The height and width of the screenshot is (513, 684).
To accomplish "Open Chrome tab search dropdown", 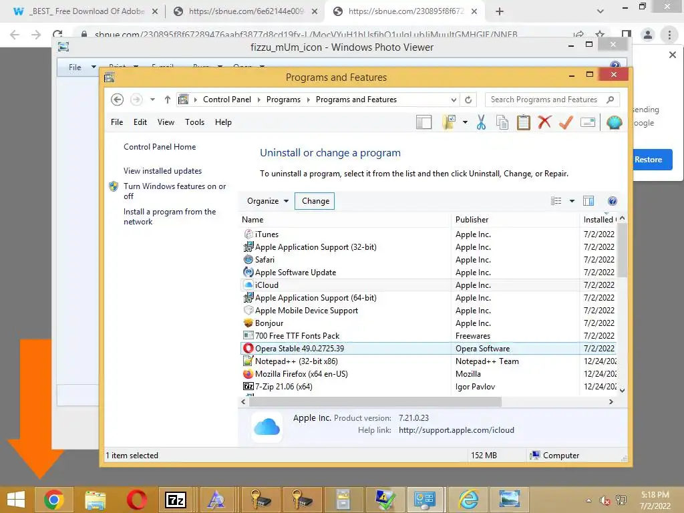I will [601, 11].
